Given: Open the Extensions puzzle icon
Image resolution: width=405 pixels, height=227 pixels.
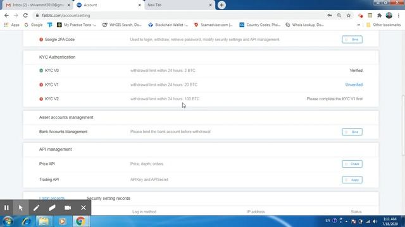Looking at the screenshot, I should [380, 15].
